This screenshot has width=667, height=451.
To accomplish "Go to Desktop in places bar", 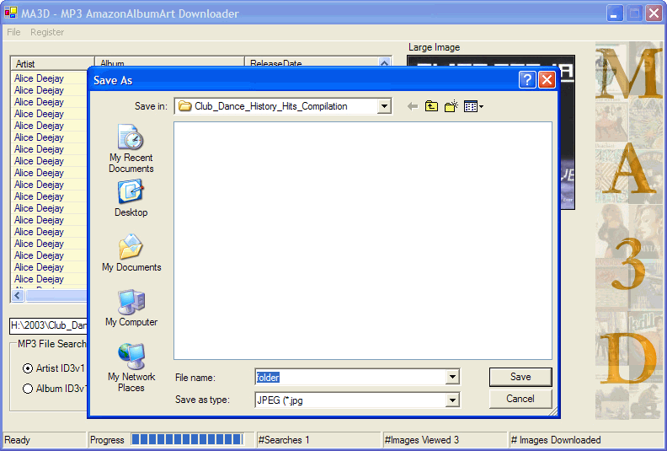I will point(131,199).
